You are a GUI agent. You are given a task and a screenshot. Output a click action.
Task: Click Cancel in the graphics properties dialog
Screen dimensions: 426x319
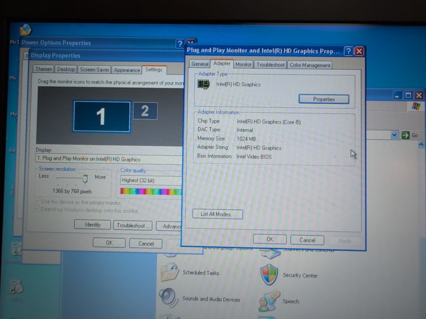pyautogui.click(x=307, y=240)
